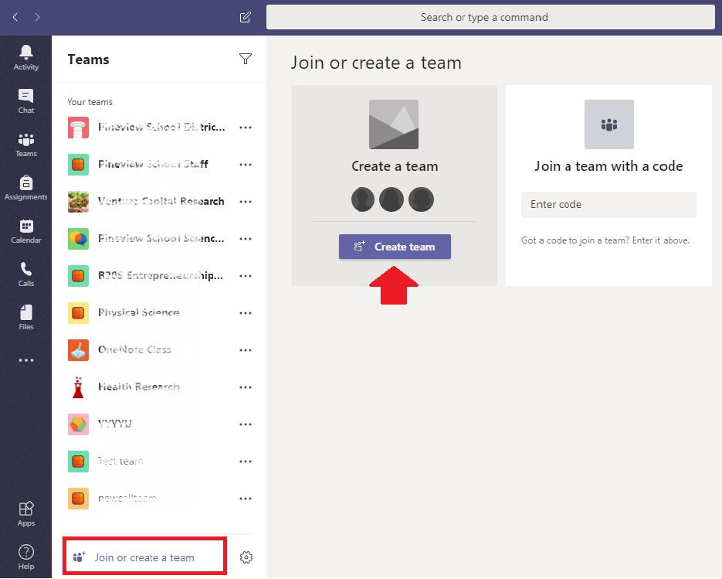The image size is (722, 579).
Task: Open Help at the bottom of the rail
Action: (x=25, y=557)
